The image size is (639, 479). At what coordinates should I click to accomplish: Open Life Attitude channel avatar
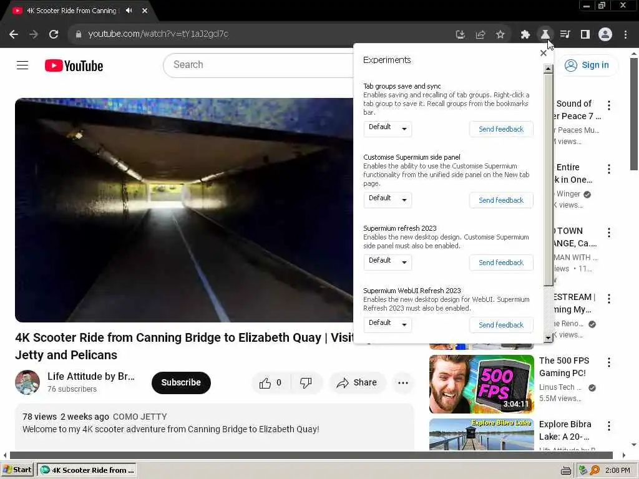coord(27,382)
